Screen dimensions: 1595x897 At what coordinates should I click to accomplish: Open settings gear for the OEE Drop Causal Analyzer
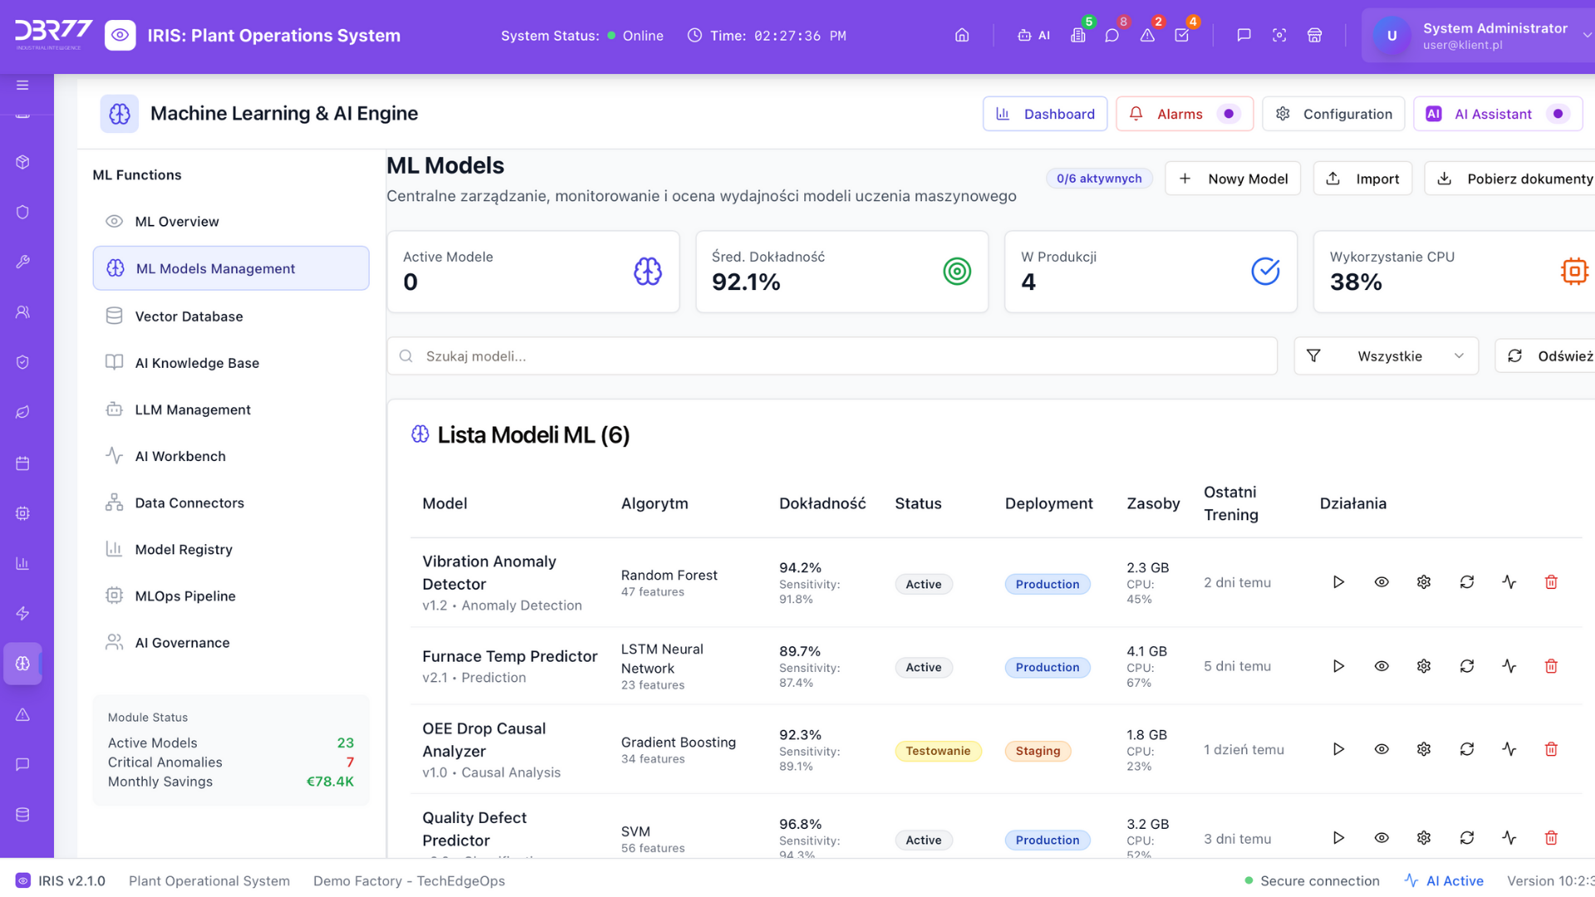click(x=1424, y=749)
